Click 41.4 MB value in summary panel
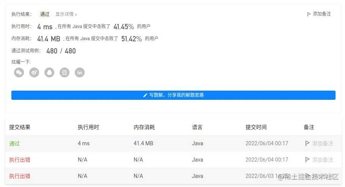The image size is (345, 187). pyautogui.click(x=49, y=39)
